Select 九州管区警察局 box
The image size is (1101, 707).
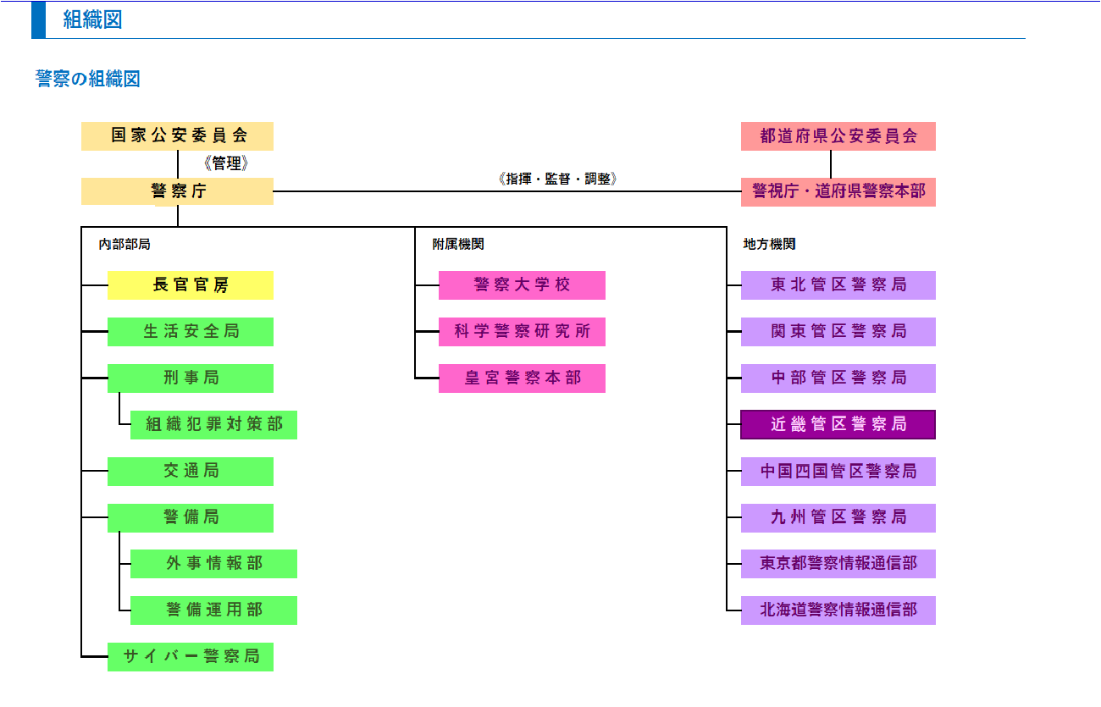pyautogui.click(x=838, y=517)
